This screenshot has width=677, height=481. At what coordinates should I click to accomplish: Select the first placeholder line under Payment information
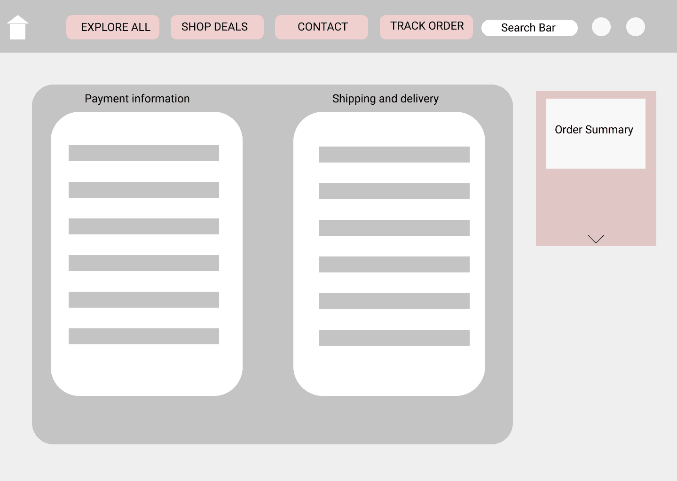(x=144, y=153)
